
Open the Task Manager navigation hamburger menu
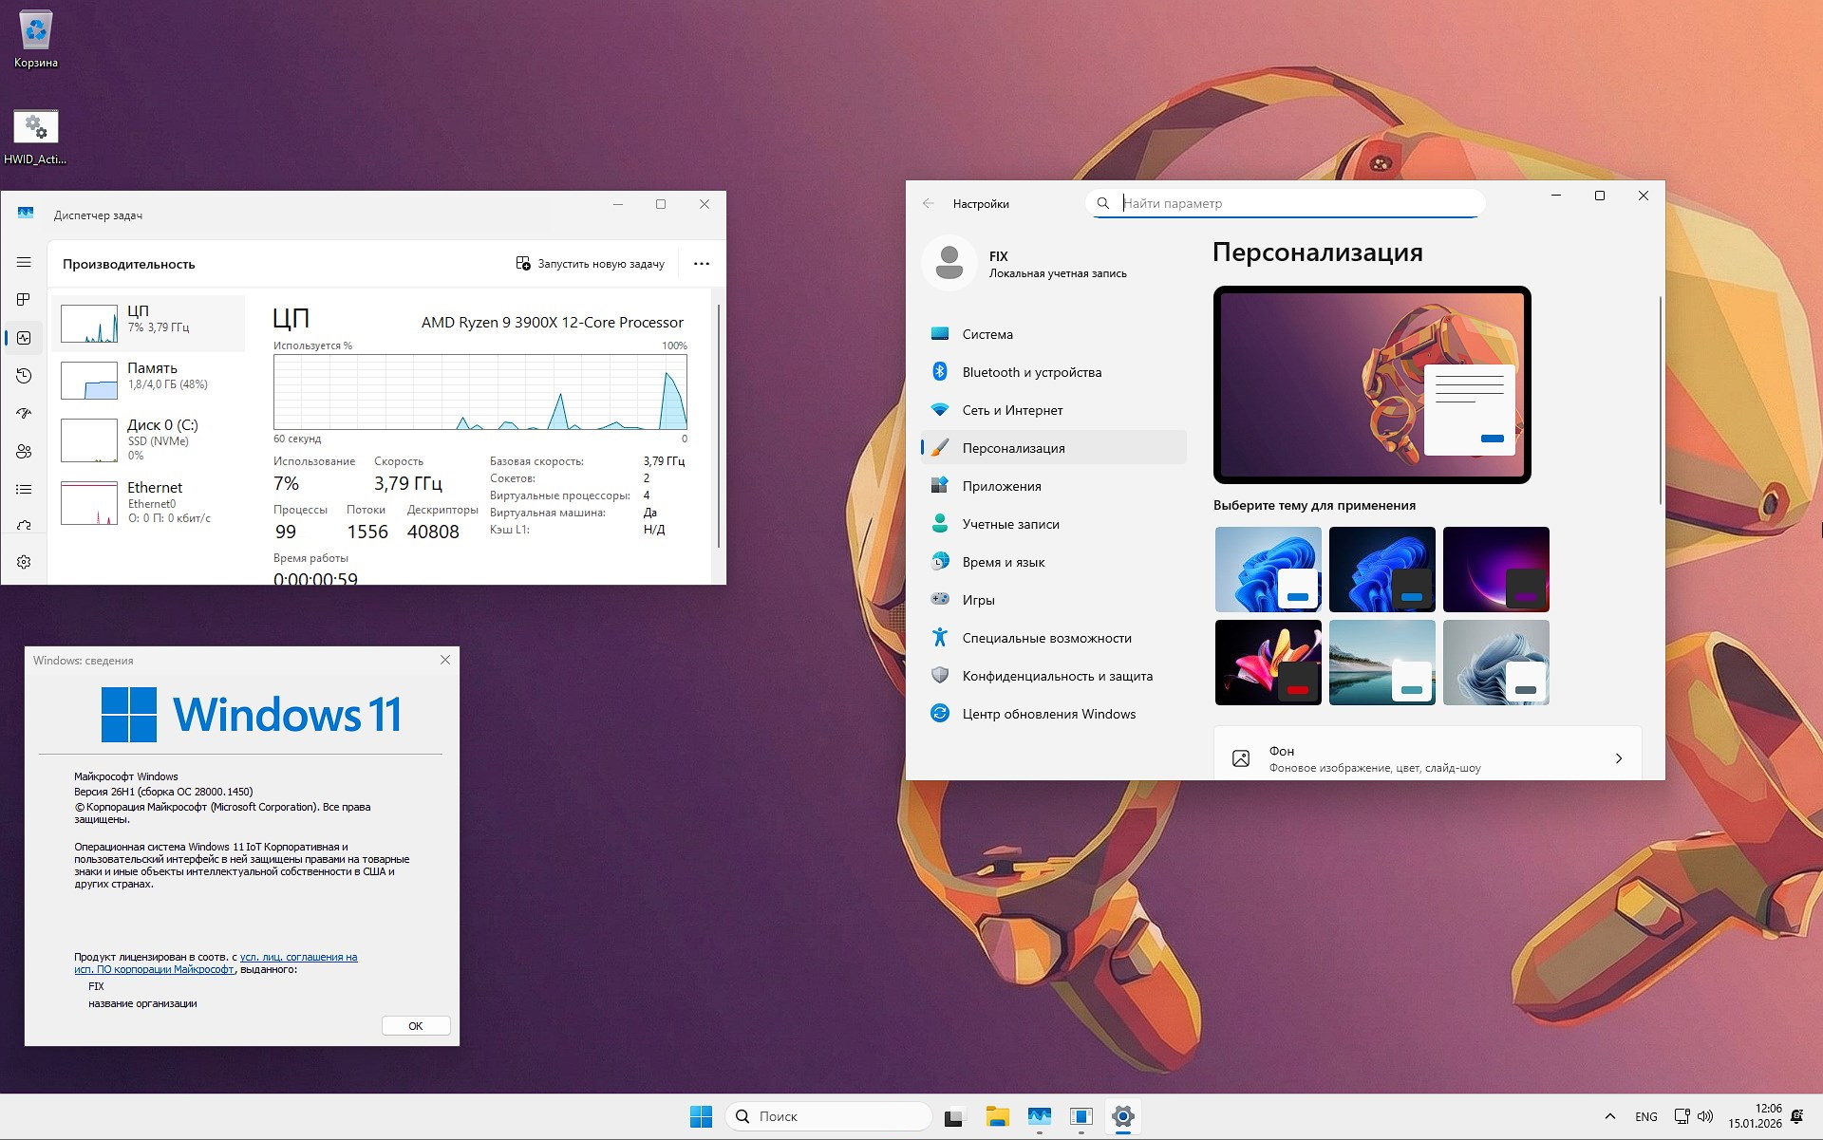[23, 263]
